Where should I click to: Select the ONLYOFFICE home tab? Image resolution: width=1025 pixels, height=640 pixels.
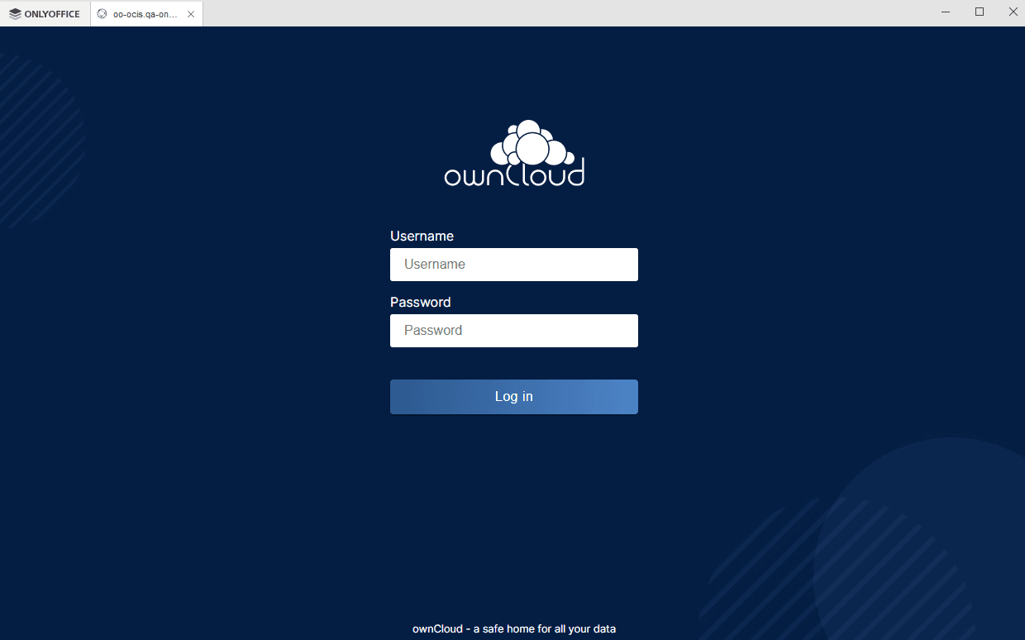point(45,13)
